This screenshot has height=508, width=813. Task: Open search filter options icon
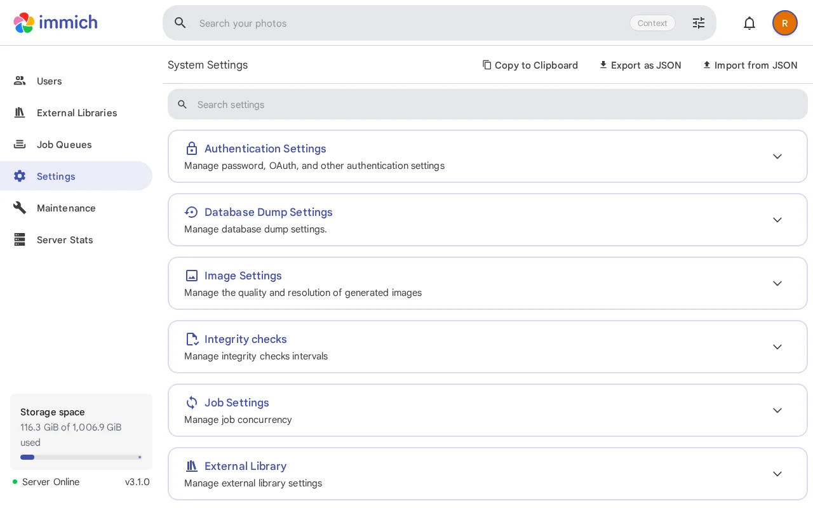tap(699, 23)
